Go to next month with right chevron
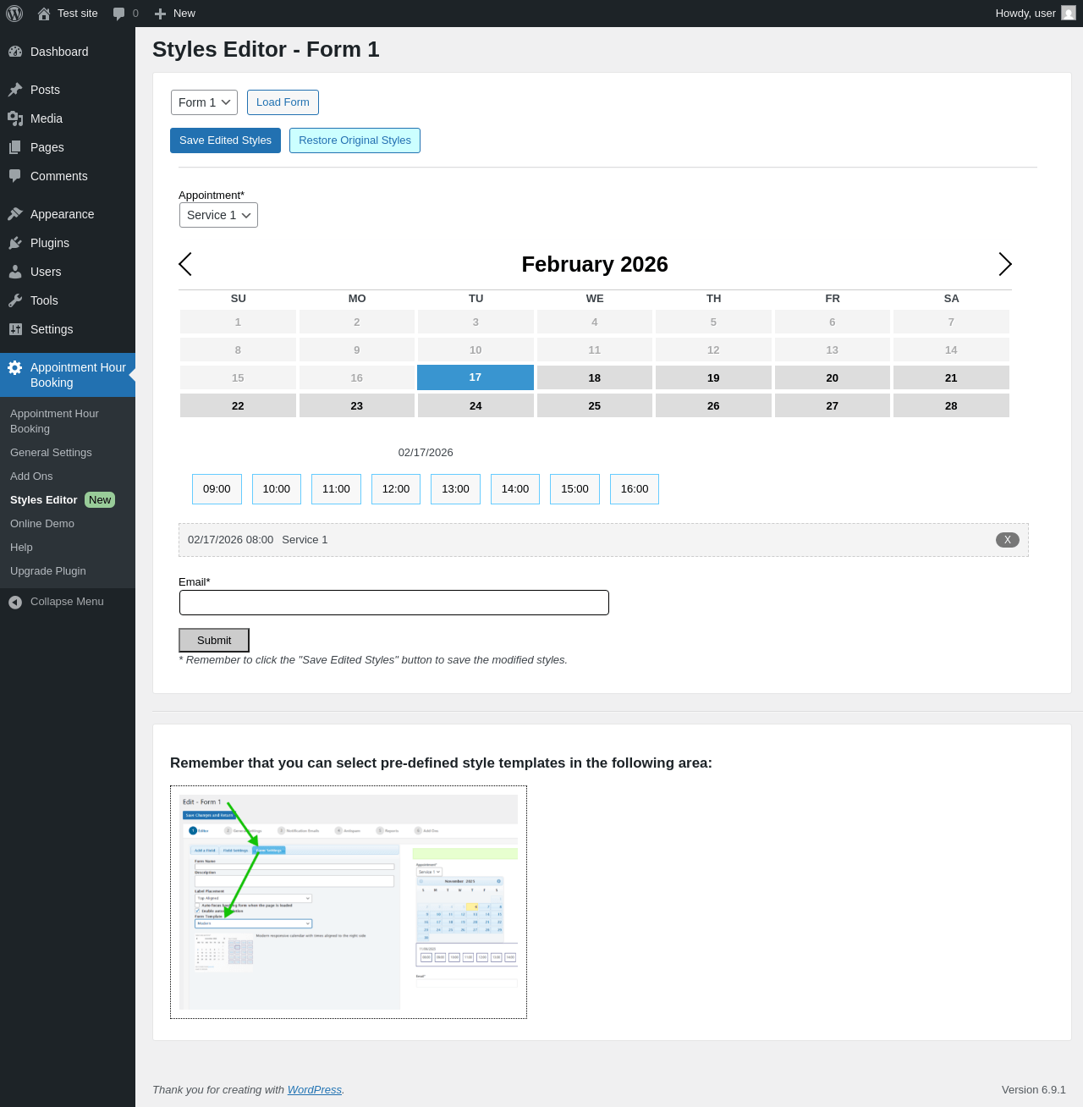1083x1107 pixels. [x=1005, y=264]
